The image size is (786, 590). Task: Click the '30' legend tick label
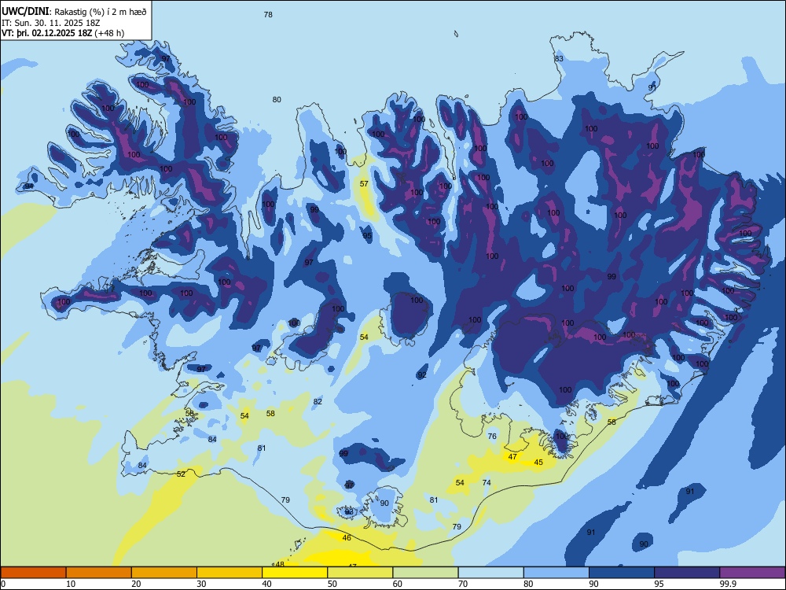coord(201,584)
